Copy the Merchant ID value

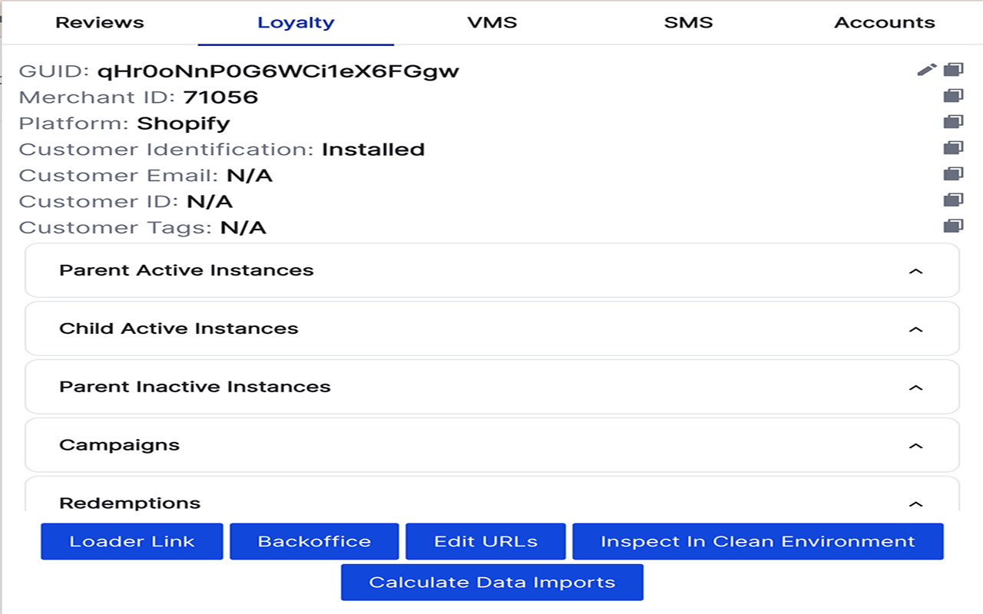pos(953,96)
